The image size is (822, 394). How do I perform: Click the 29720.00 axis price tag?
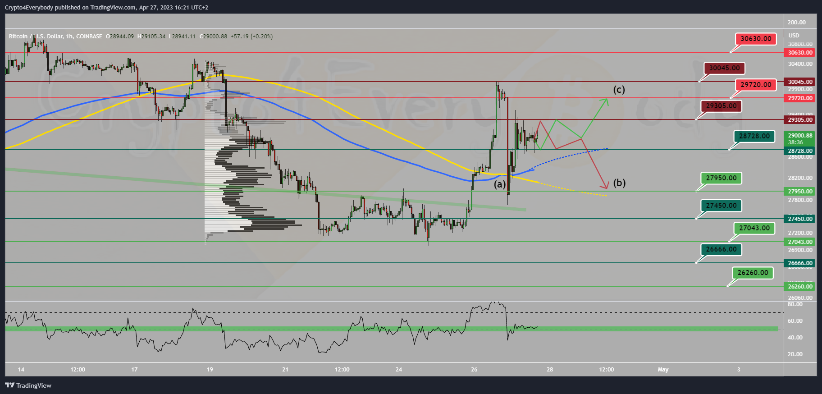[x=800, y=98]
